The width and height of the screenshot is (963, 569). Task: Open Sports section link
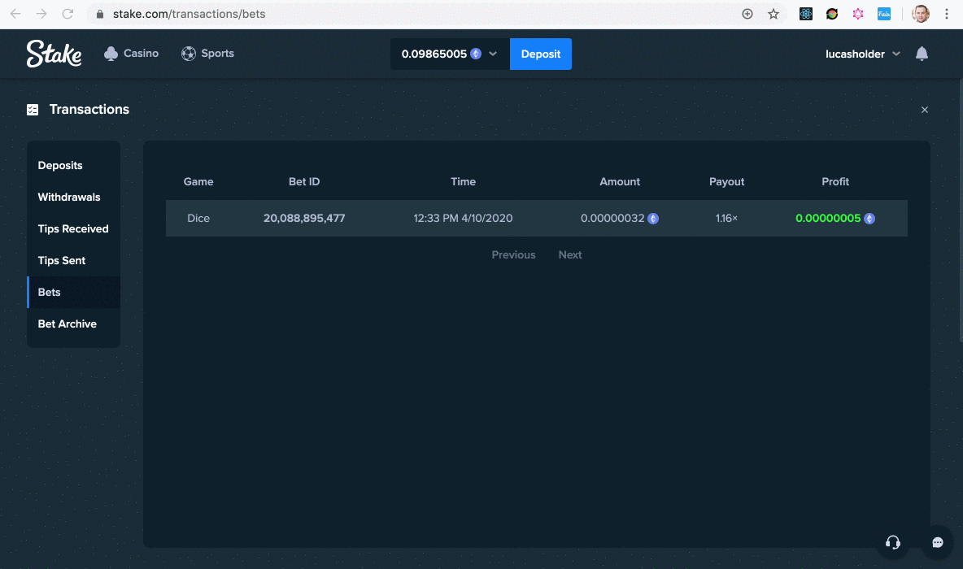click(x=207, y=54)
